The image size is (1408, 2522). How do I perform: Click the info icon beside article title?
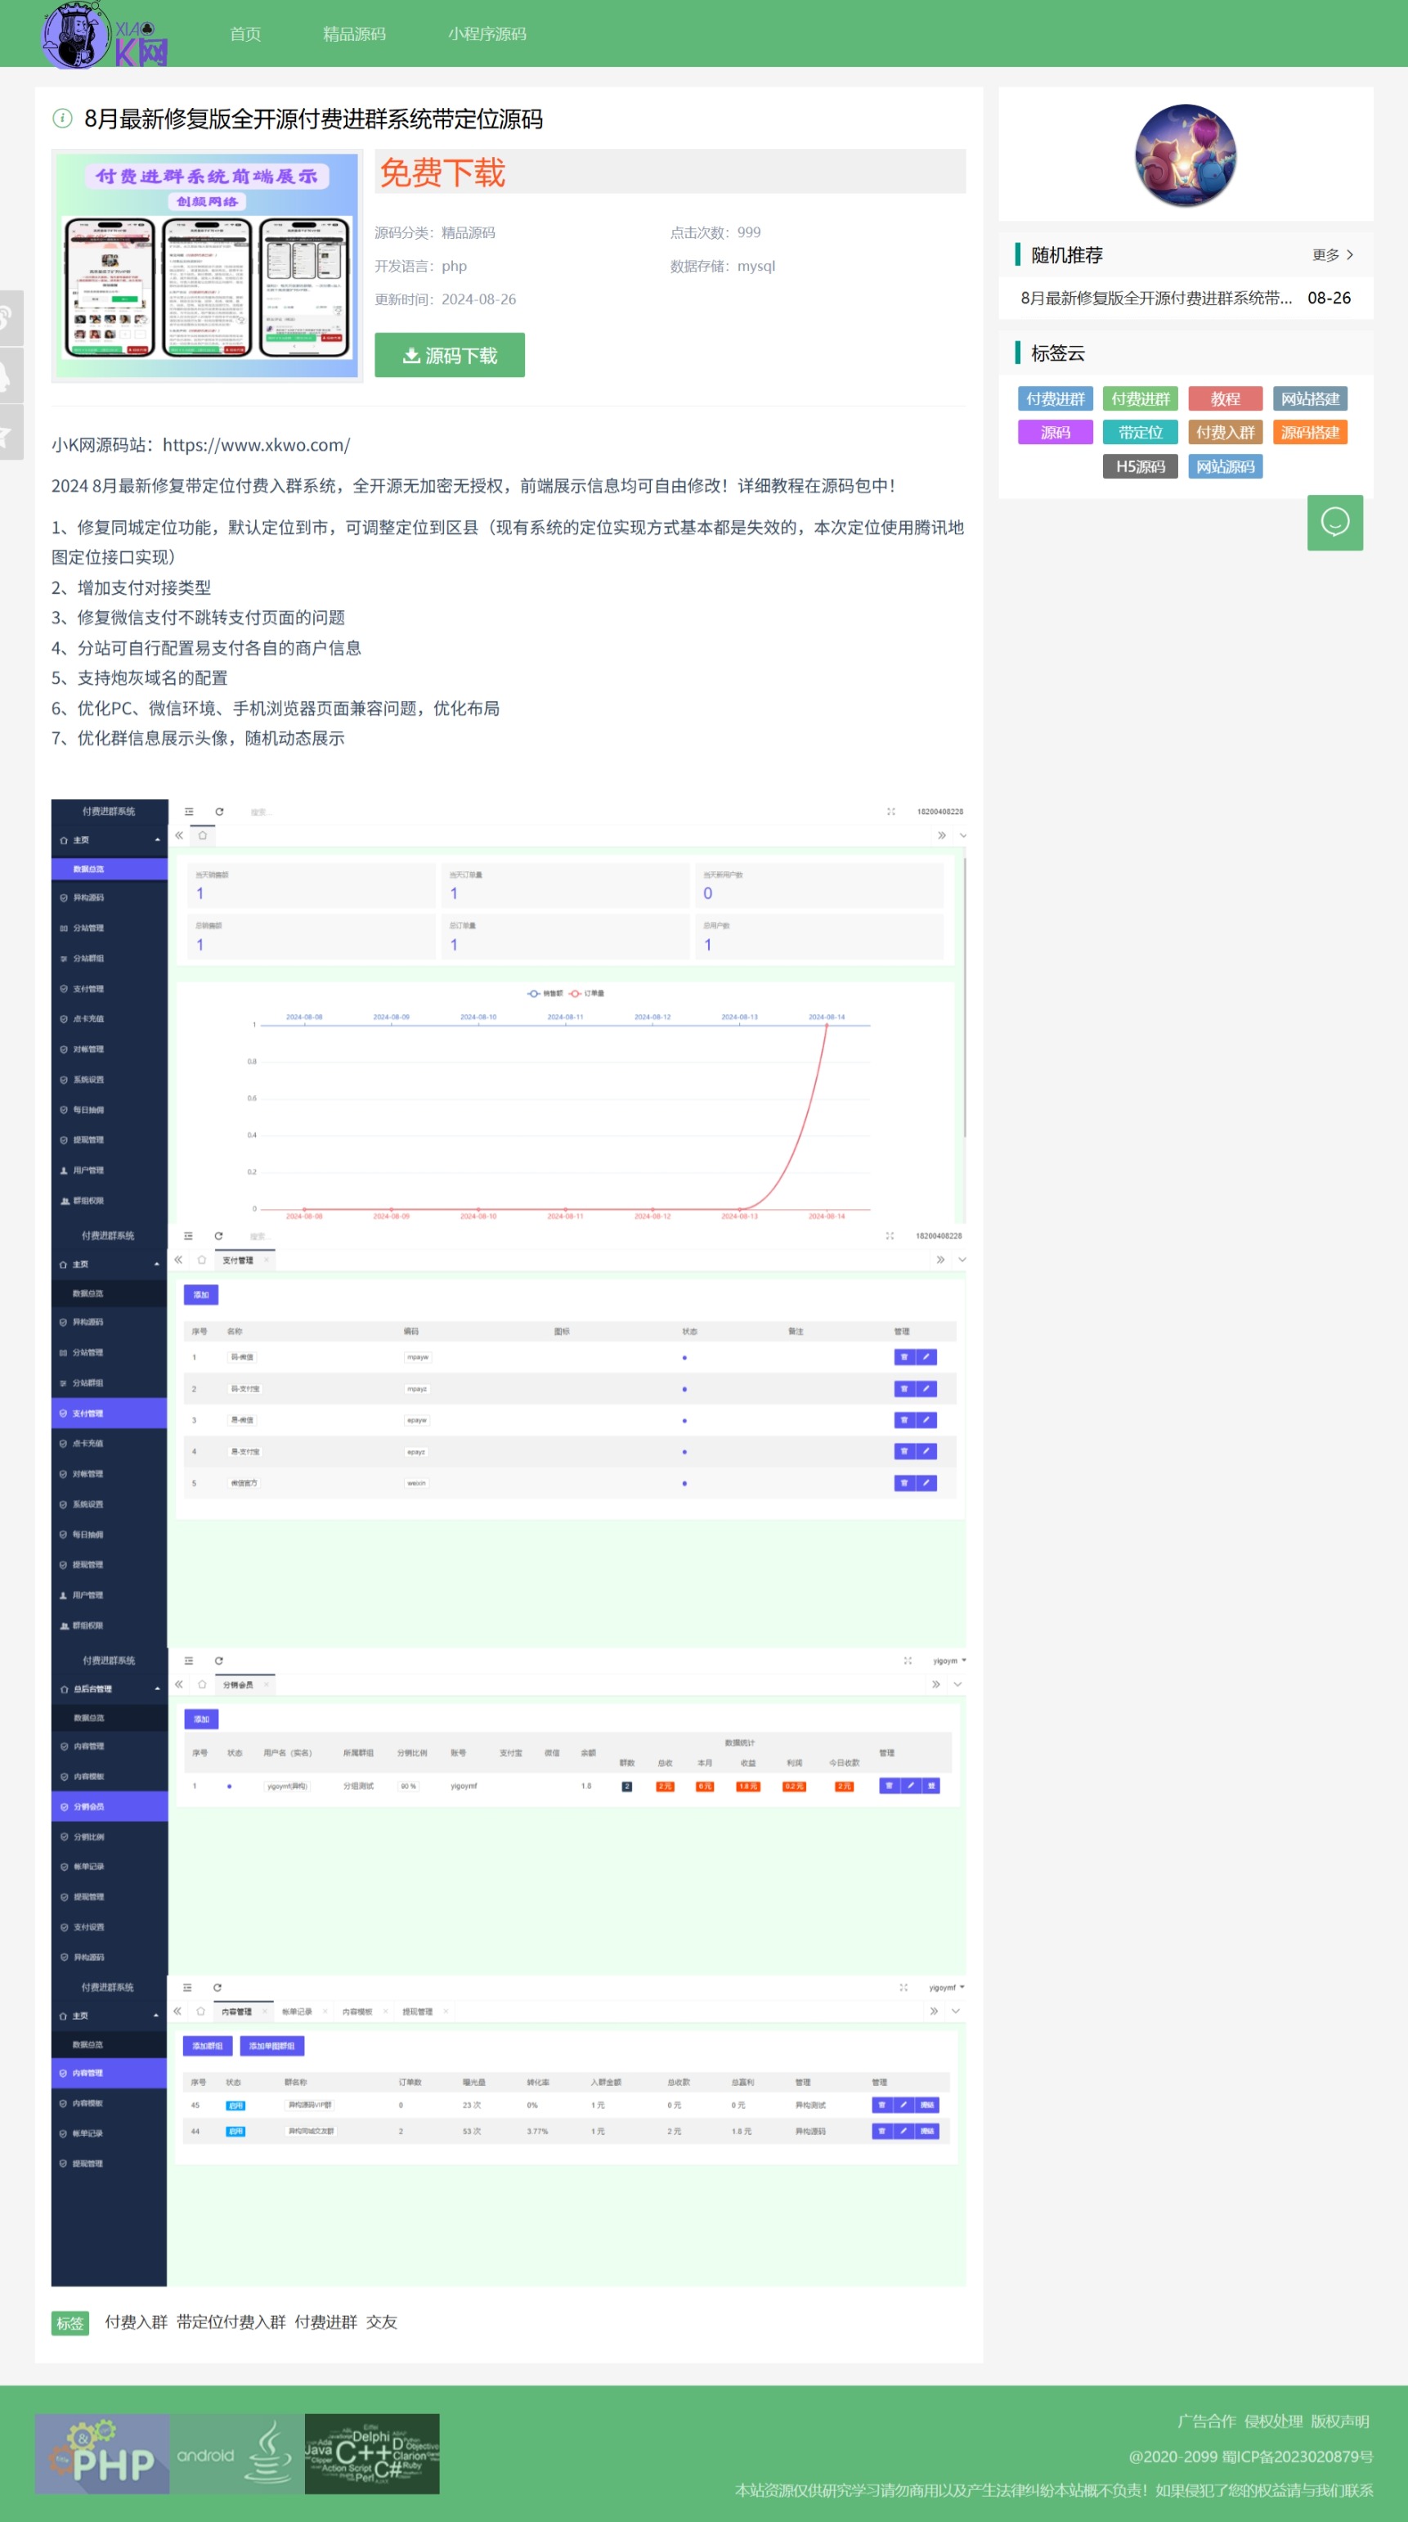pyautogui.click(x=63, y=119)
